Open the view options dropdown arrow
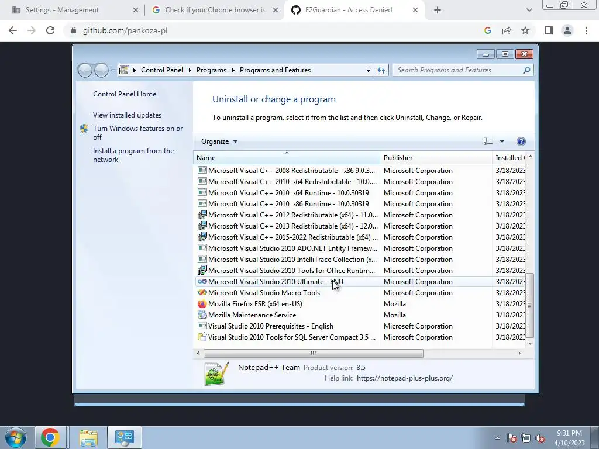Image resolution: width=599 pixels, height=449 pixels. (502, 141)
